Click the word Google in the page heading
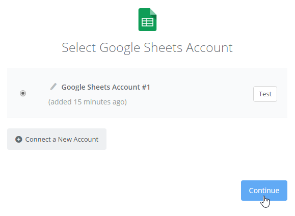The width and height of the screenshot is (295, 216). pos(120,48)
